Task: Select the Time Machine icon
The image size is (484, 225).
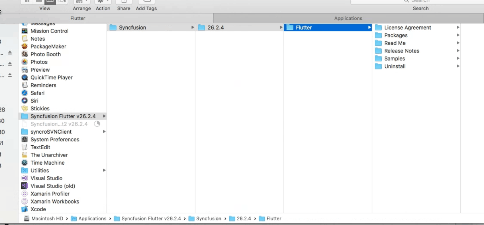Action: pos(24,163)
